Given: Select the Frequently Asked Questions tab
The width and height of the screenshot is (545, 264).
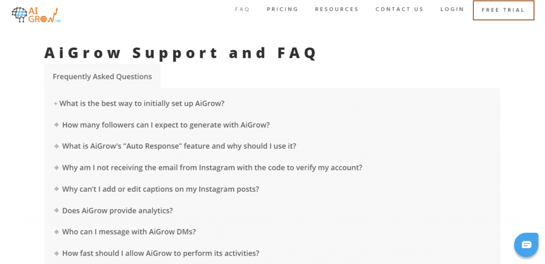Looking at the screenshot, I should tap(102, 76).
